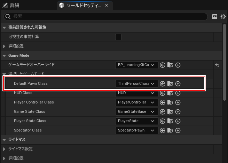Screen dimensions: 228x163
Task: Click the table view icon beside search
Action: tap(215, 17)
